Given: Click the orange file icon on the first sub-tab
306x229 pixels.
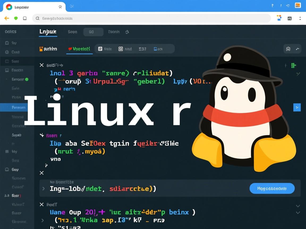Looking at the screenshot, I should click(41, 49).
